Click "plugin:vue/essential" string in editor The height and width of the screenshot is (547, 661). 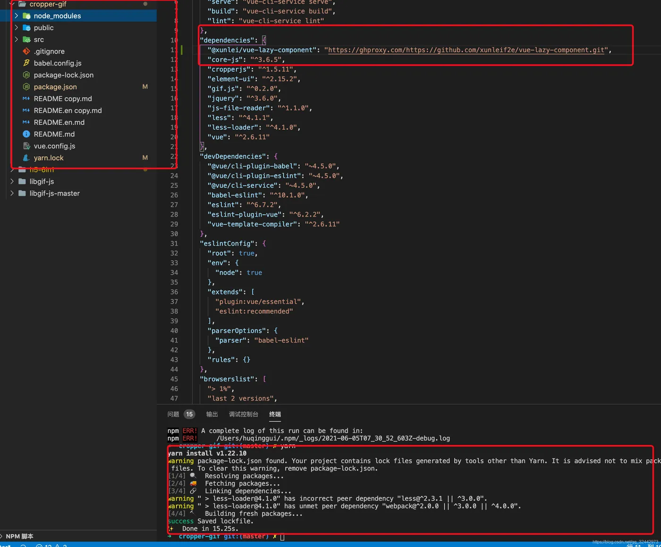coord(258,302)
